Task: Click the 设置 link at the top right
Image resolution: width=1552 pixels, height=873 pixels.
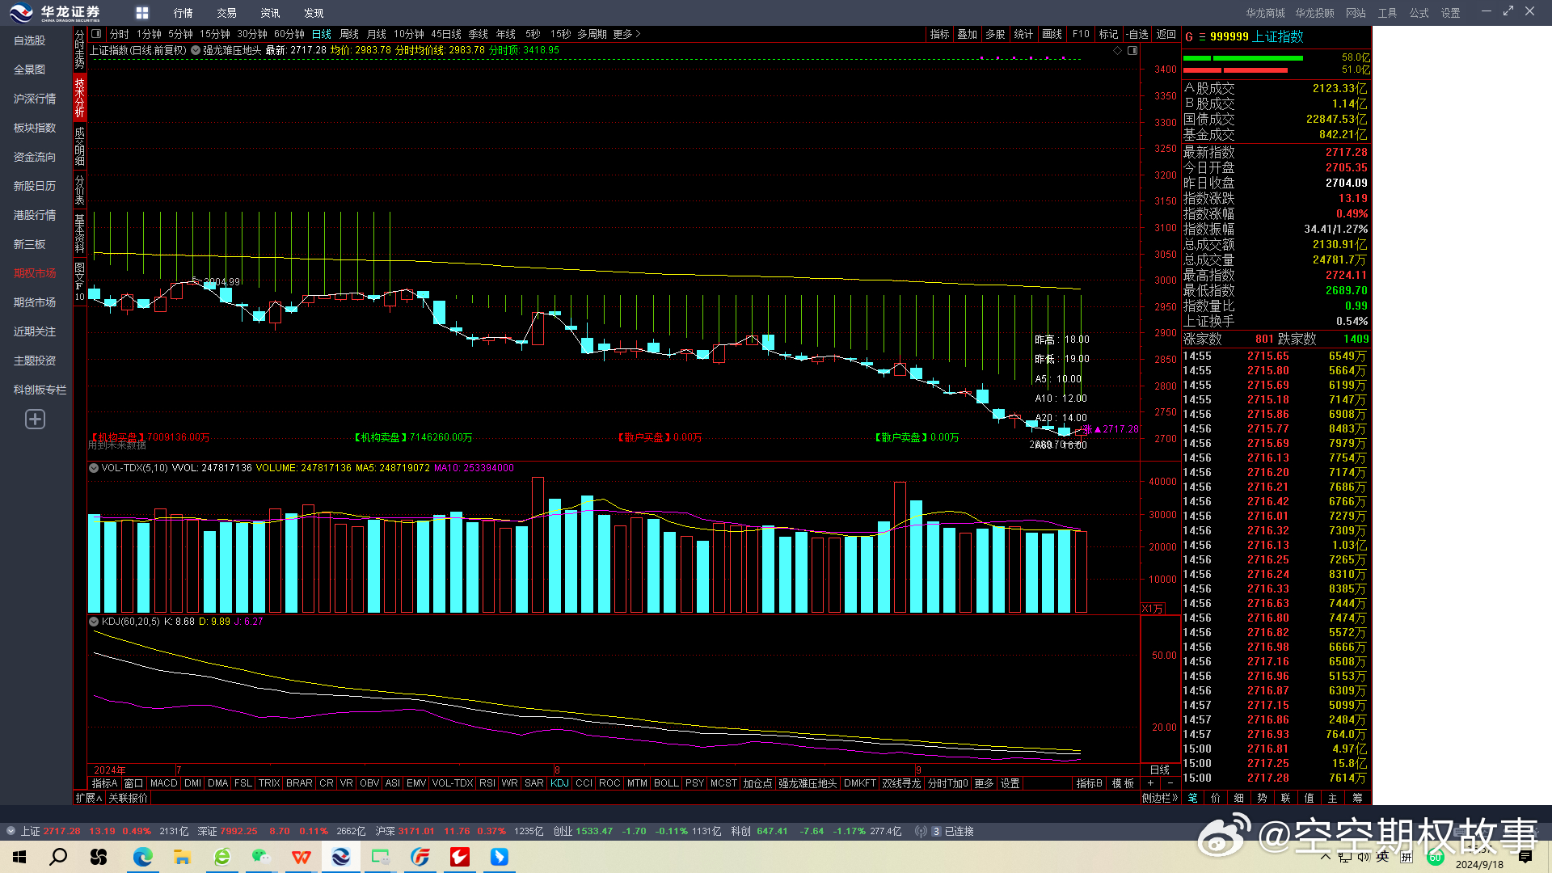Action: 1451,13
